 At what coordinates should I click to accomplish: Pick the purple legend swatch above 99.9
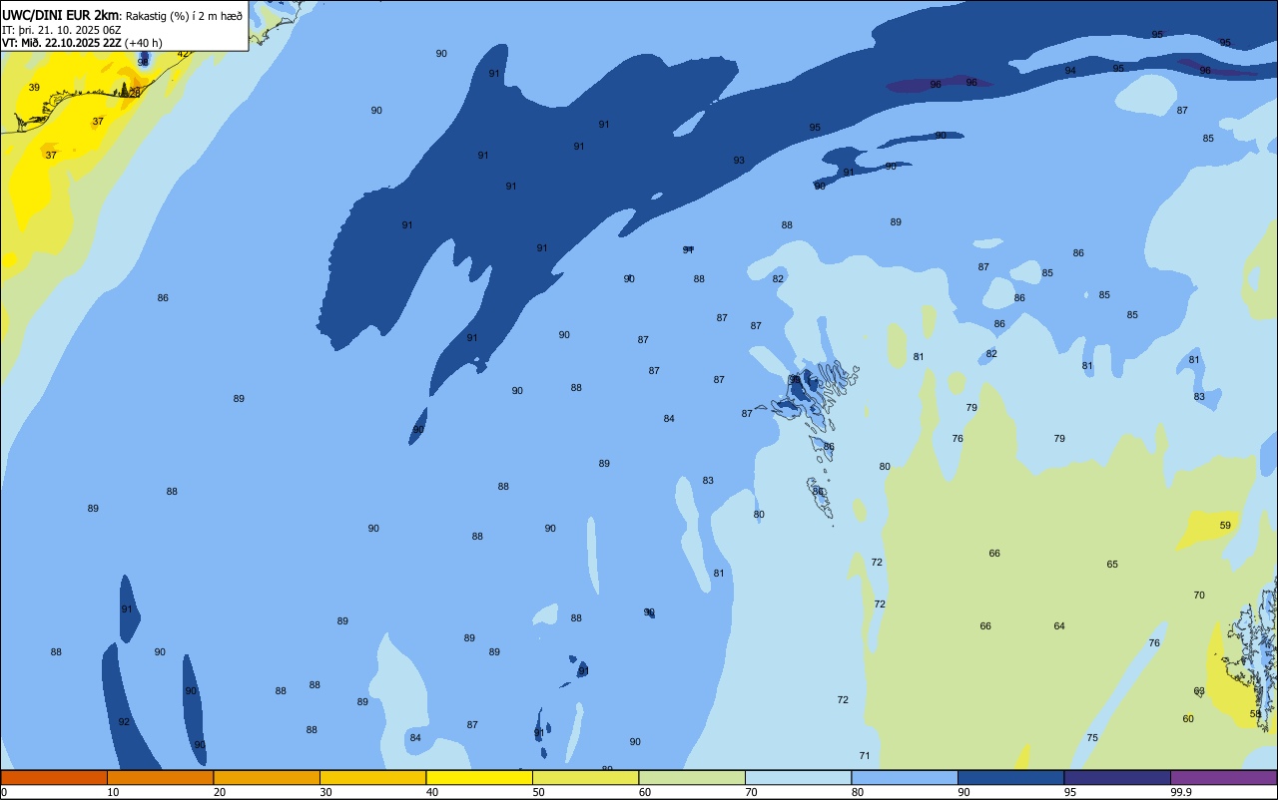pyautogui.click(x=1223, y=777)
